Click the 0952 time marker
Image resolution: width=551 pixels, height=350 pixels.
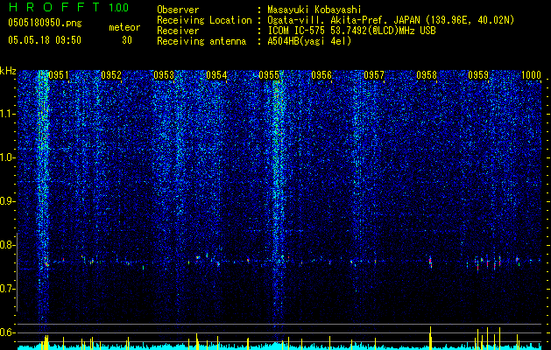tap(111, 75)
